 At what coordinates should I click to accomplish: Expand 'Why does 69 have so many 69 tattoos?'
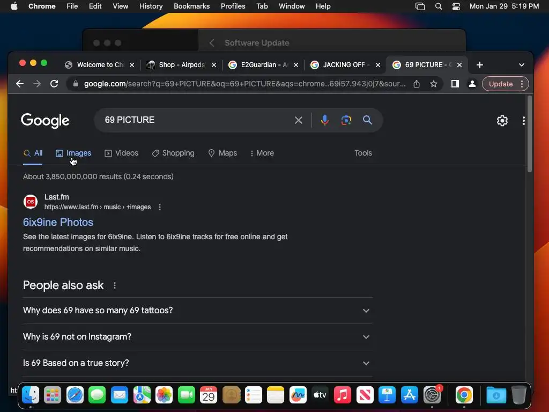click(197, 311)
